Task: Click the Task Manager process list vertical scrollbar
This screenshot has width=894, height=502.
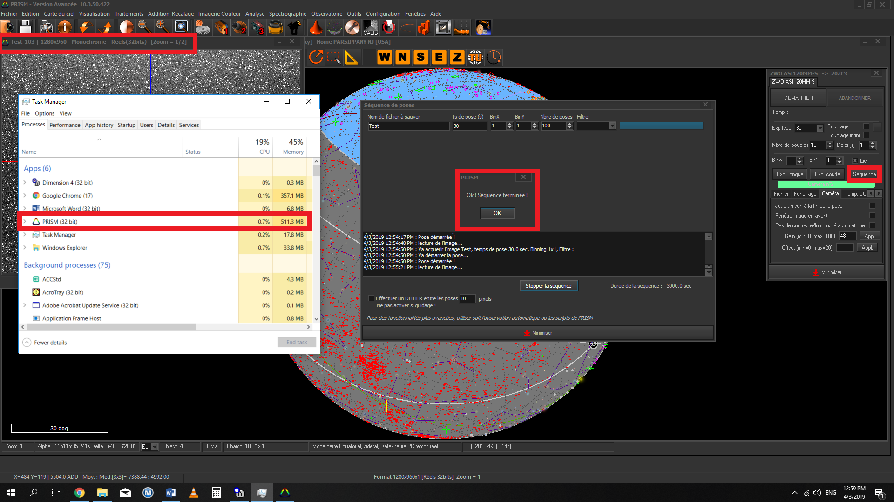Action: 316,240
